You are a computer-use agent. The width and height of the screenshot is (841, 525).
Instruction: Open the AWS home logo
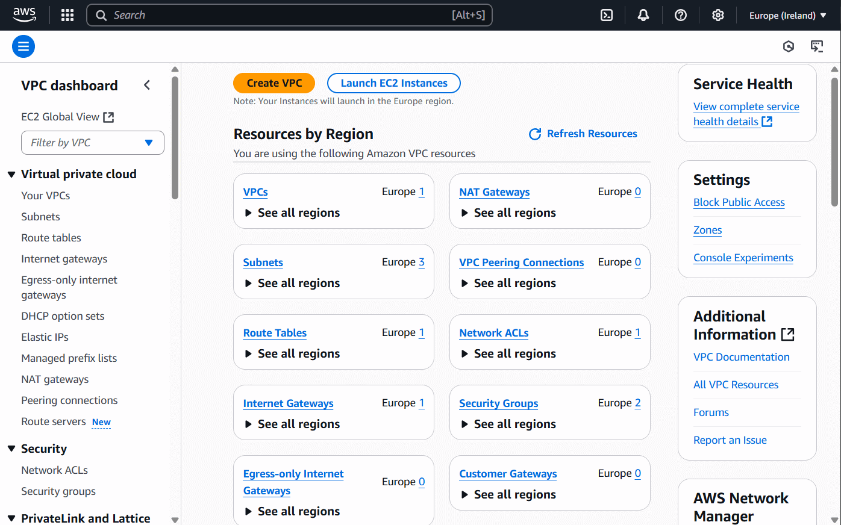(x=25, y=15)
